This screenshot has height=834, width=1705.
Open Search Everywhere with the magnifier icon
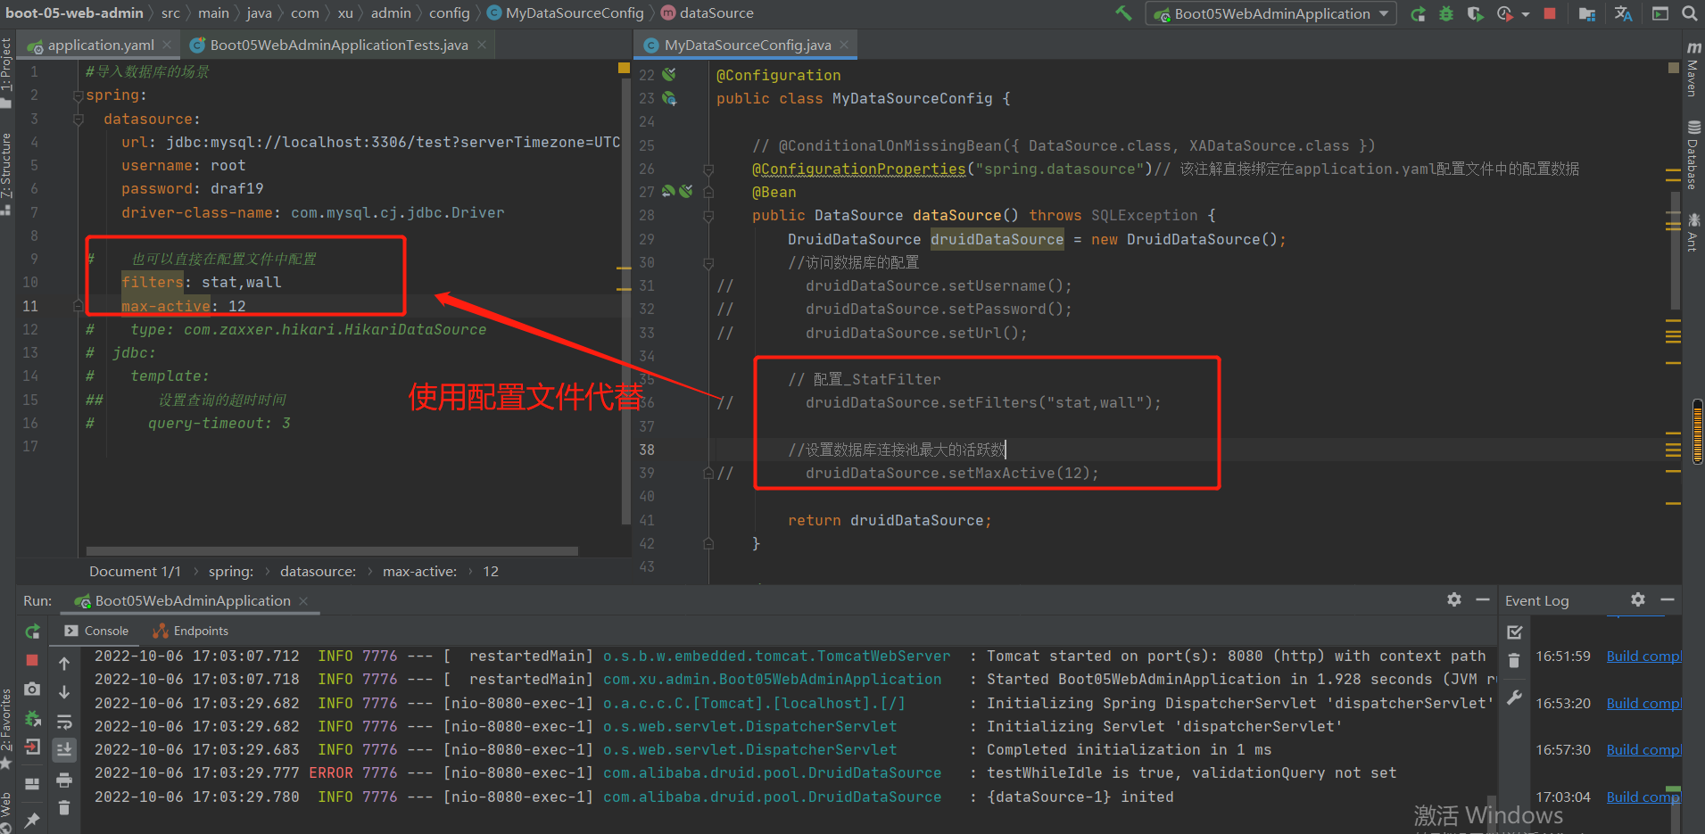(1689, 13)
